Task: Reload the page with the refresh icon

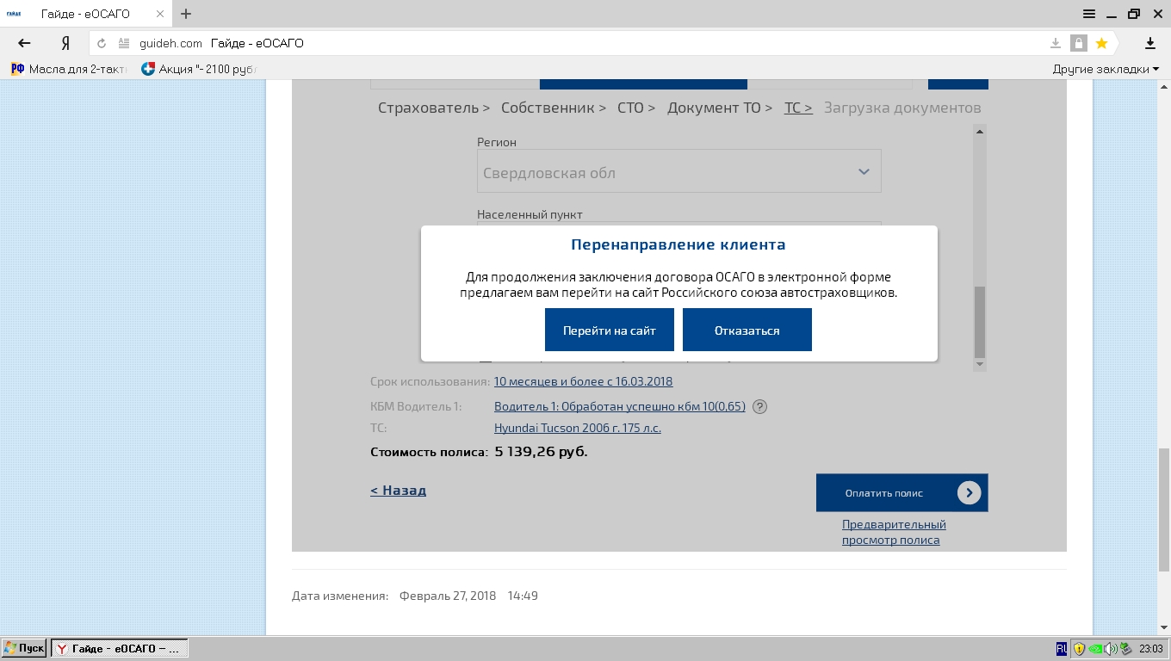Action: (102, 43)
